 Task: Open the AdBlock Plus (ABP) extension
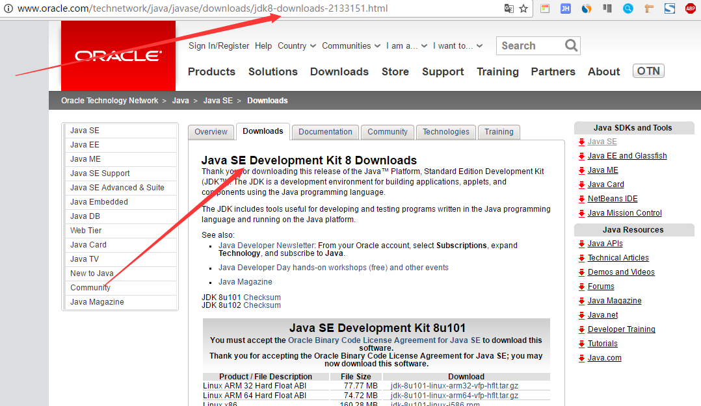click(691, 8)
